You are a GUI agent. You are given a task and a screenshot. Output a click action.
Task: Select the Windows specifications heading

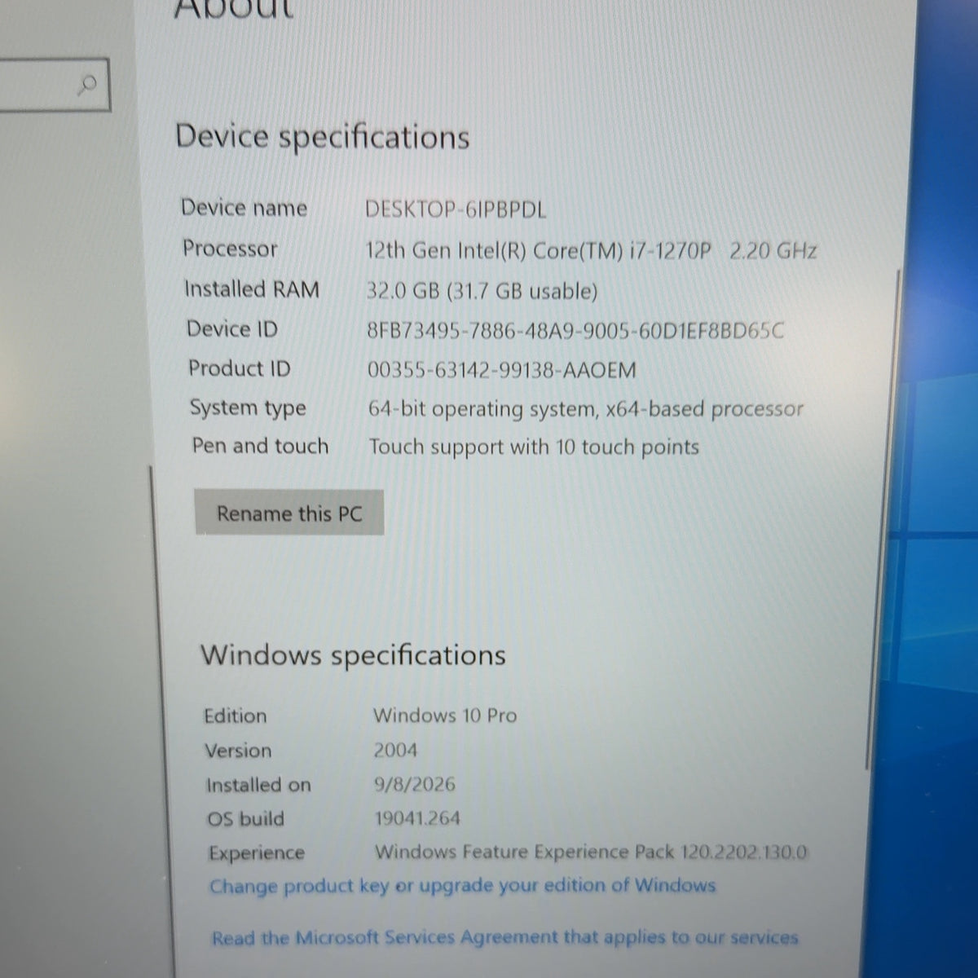(x=353, y=655)
